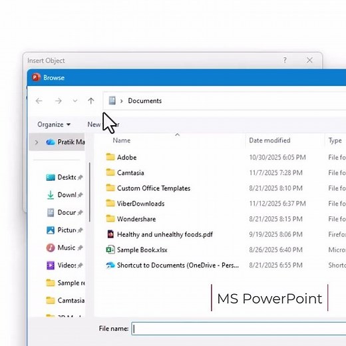This screenshot has width=346, height=346.
Task: Close the Insert Object dialog
Action: [x=309, y=60]
